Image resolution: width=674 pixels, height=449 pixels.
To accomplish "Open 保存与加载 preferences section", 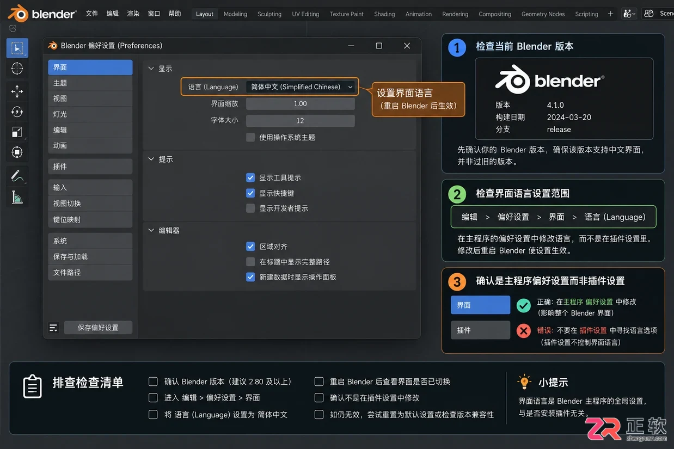I will pos(90,256).
